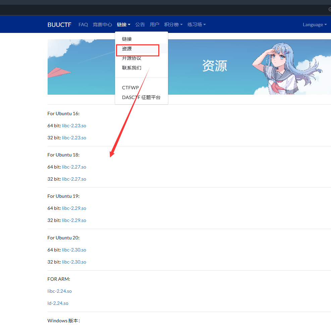331x325 pixels.
Task: Go to 竞赛中心 in navbar
Action: [102, 25]
